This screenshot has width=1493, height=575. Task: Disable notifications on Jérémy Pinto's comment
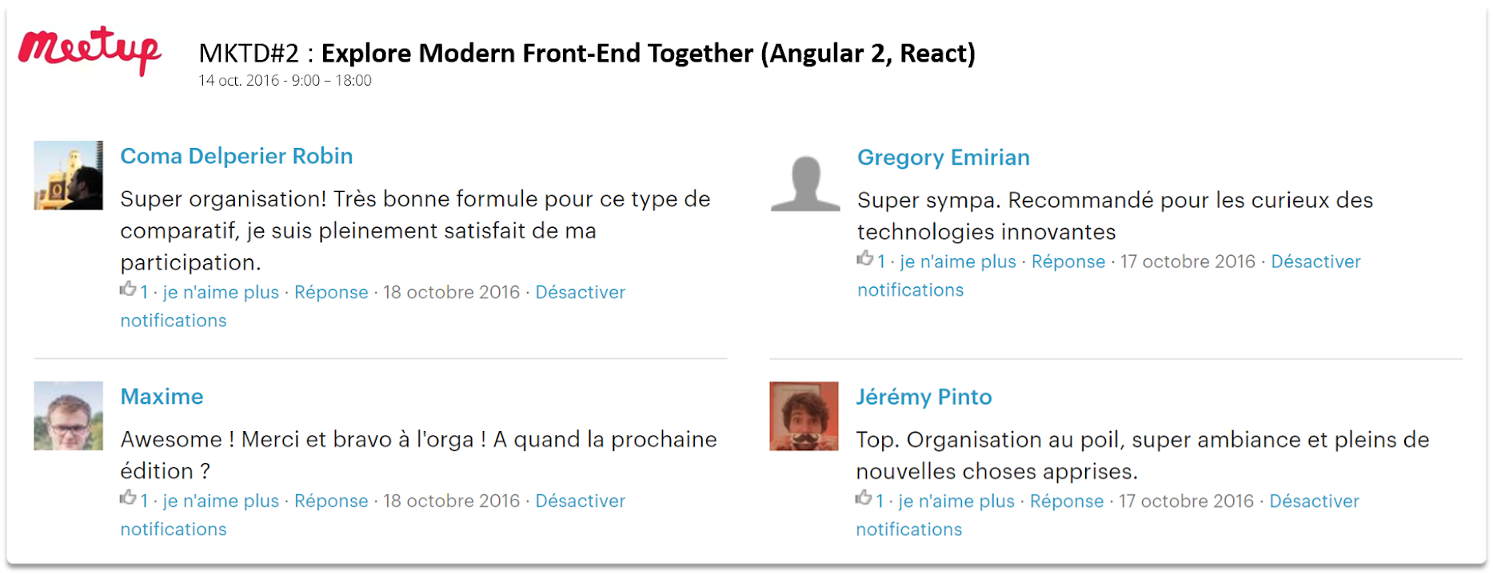(x=1314, y=501)
